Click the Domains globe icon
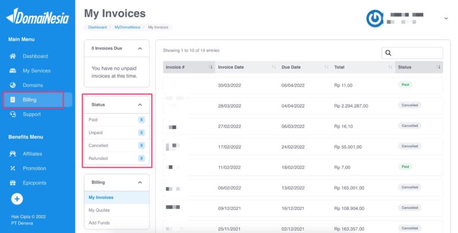Viewport: 458px width, 233px height. pos(13,85)
